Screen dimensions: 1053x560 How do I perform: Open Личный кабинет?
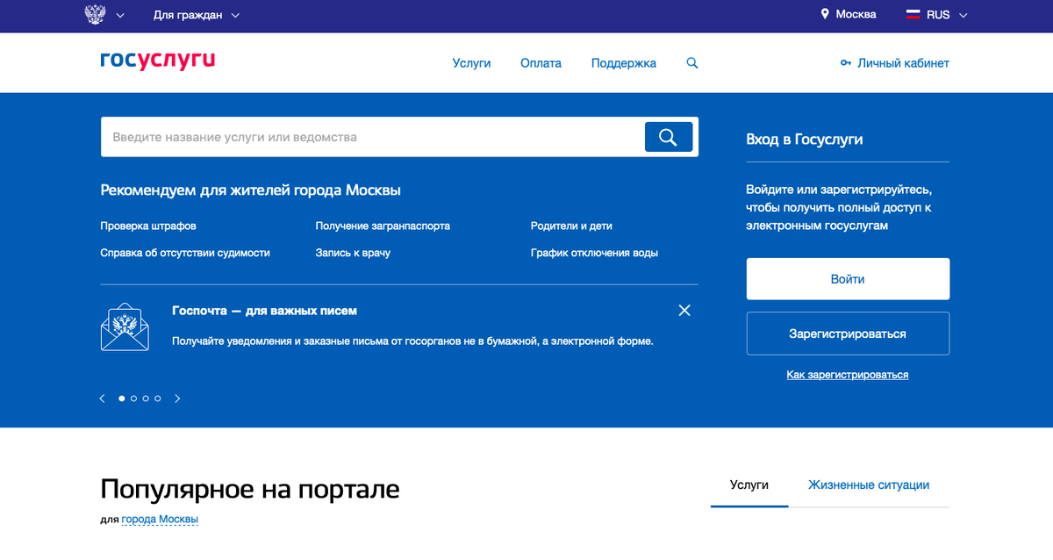pos(903,63)
